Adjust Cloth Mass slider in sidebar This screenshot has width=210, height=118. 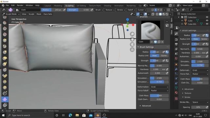(x=159, y=95)
